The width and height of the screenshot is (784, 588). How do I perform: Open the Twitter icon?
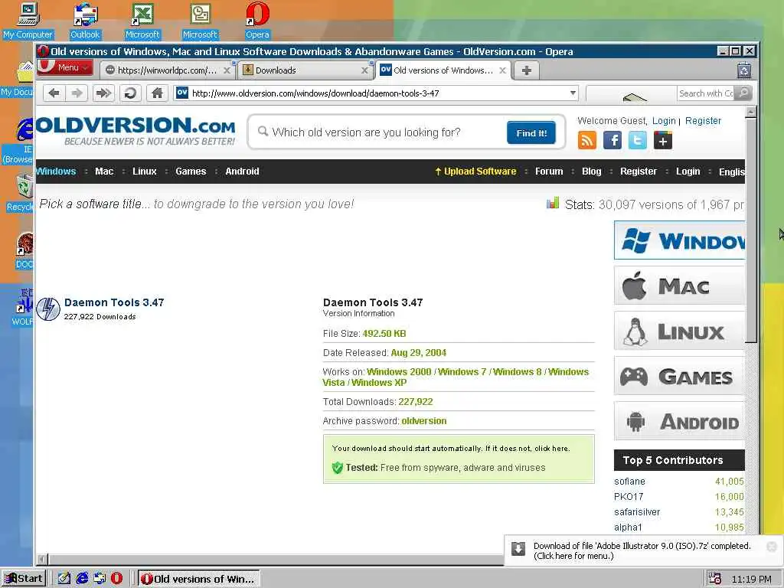click(x=638, y=141)
